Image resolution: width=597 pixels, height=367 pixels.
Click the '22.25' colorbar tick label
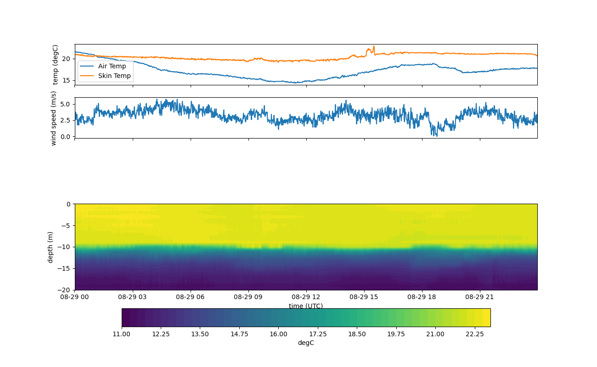point(474,334)
